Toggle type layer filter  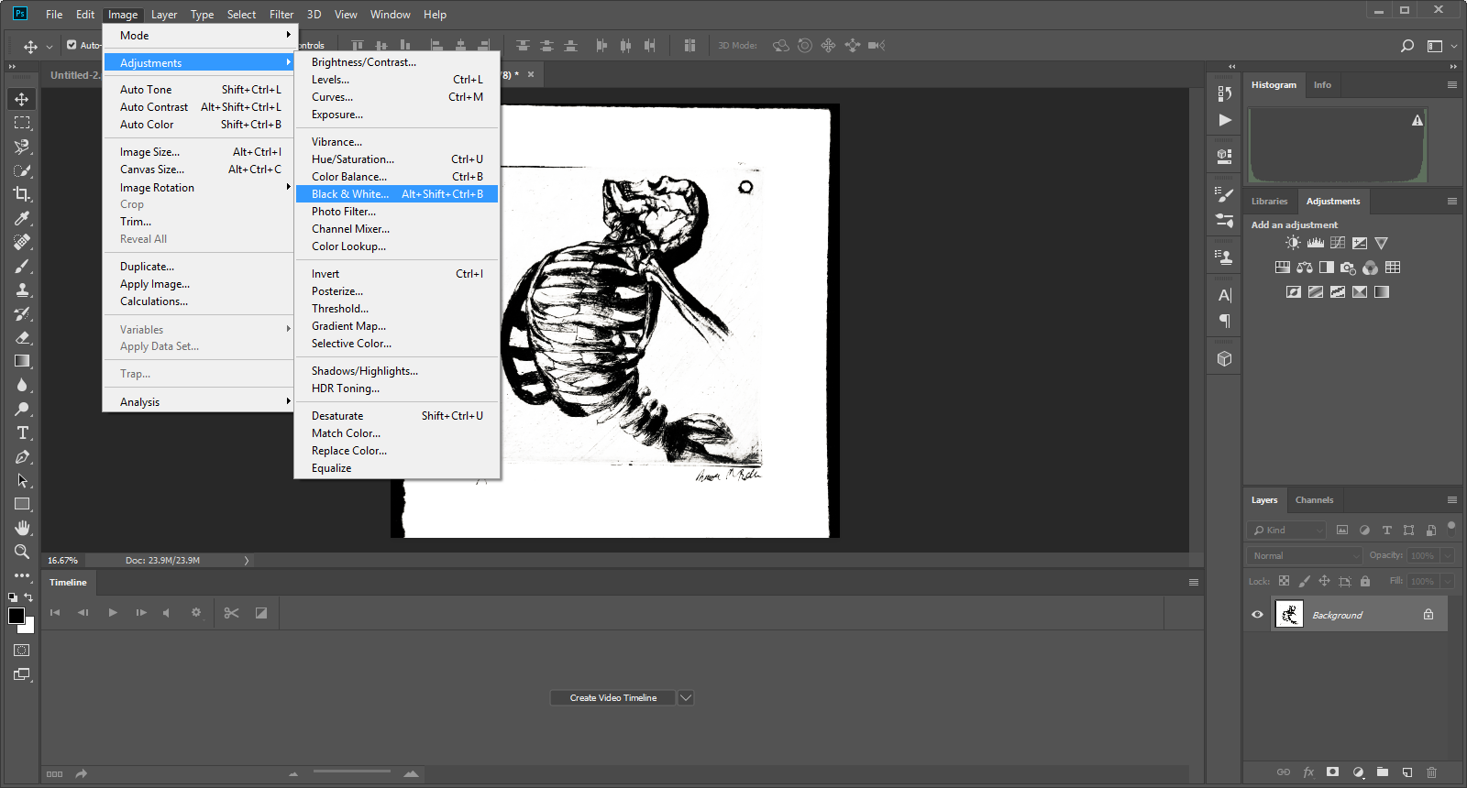click(x=1386, y=531)
